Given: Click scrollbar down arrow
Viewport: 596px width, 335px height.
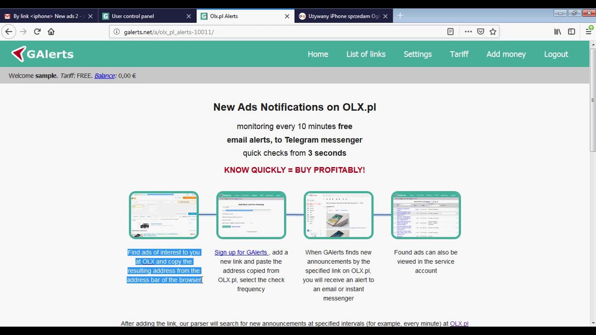Looking at the screenshot, I should pyautogui.click(x=593, y=322).
